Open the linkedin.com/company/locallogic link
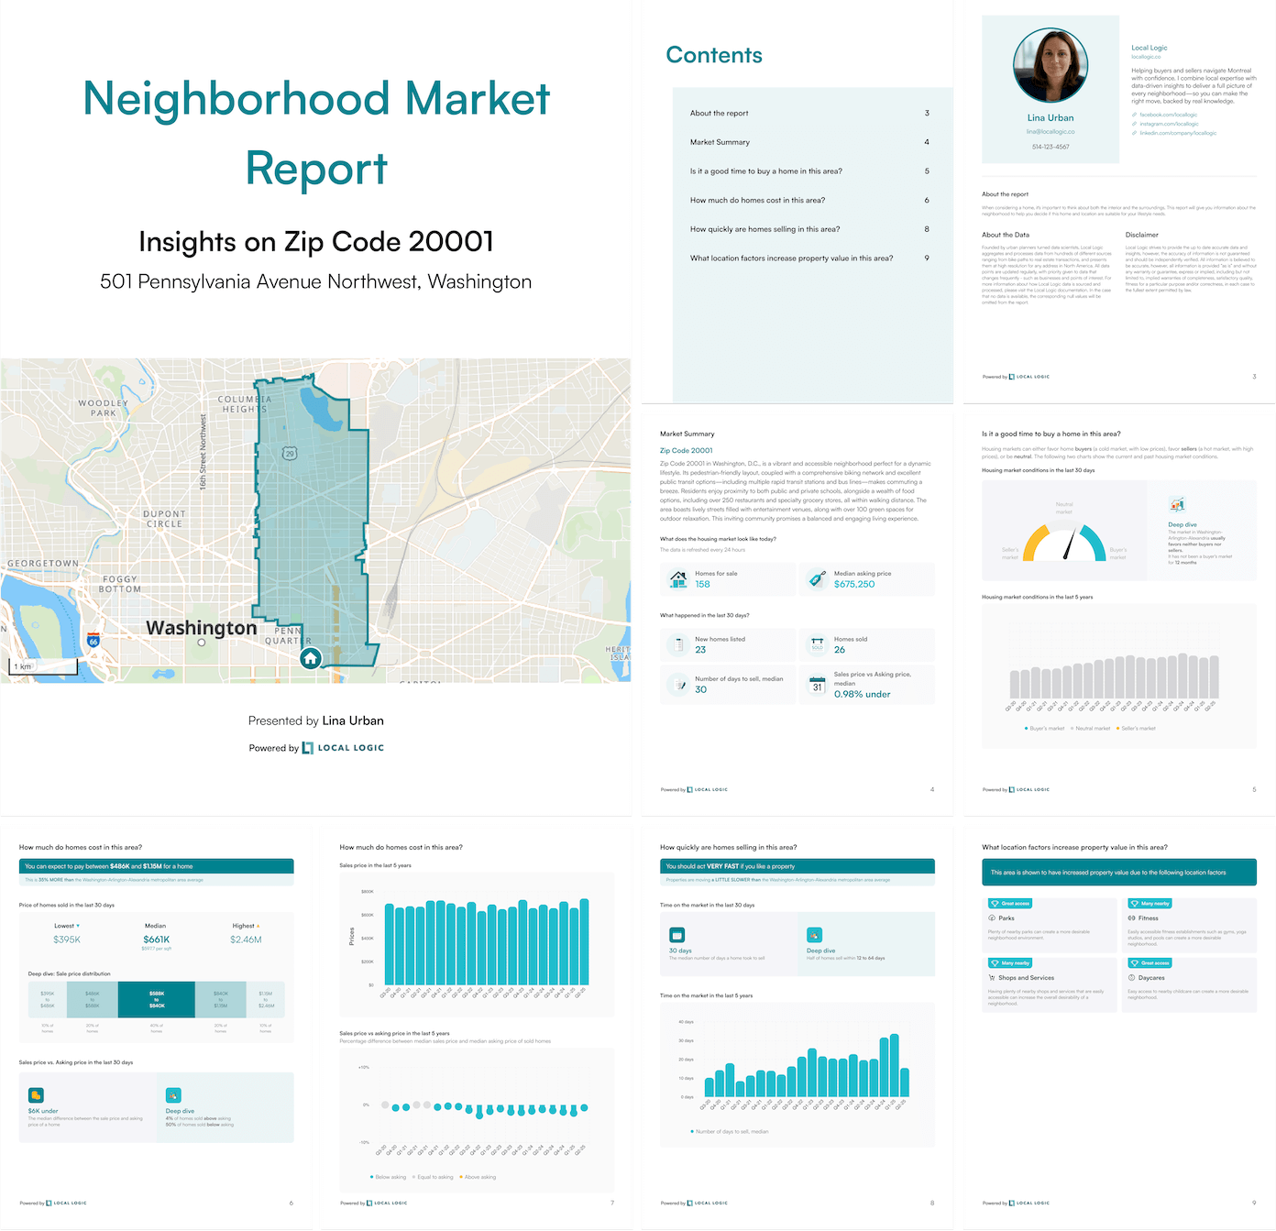Image resolution: width=1276 pixels, height=1231 pixels. point(1178,133)
